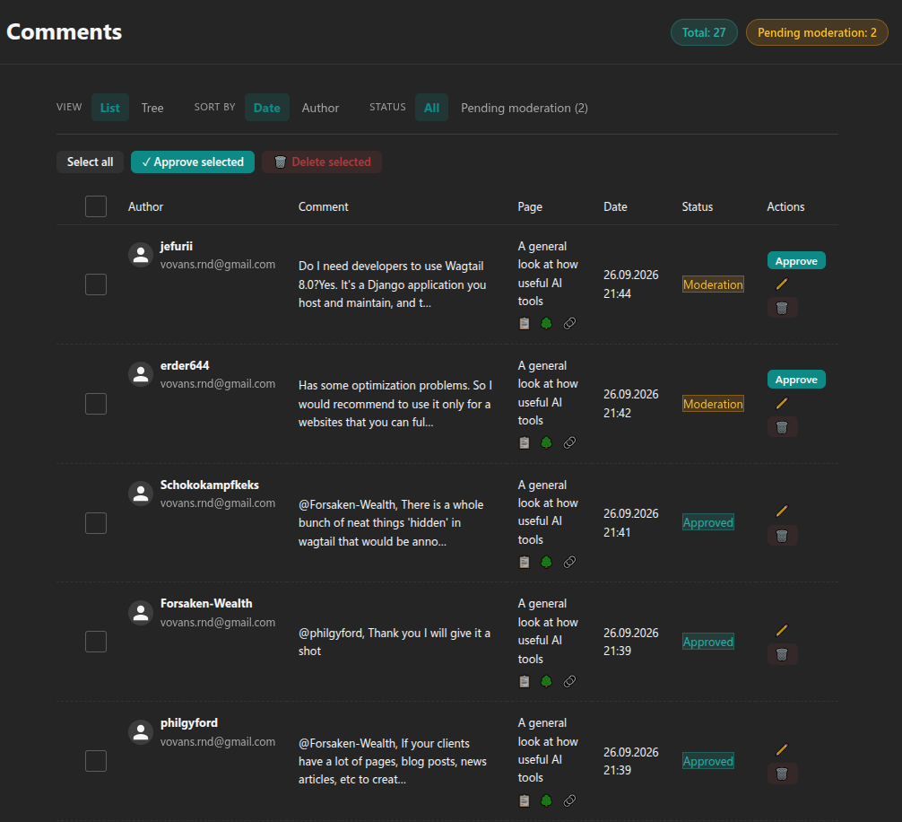The width and height of the screenshot is (902, 822).
Task: Click Approved status in Forsaken-Wealth row
Action: [707, 642]
